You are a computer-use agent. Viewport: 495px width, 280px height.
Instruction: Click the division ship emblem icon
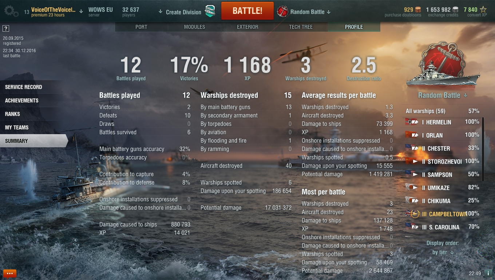210,11
